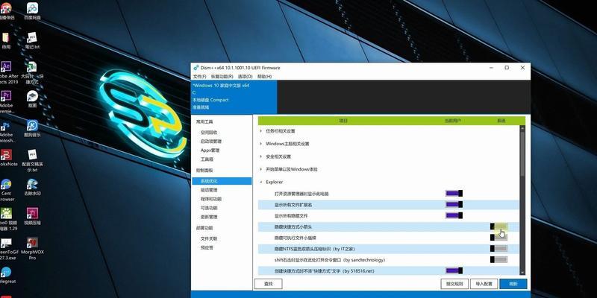Launch ScreenToGif exe on desktop
The image size is (597, 298).
pos(7,249)
